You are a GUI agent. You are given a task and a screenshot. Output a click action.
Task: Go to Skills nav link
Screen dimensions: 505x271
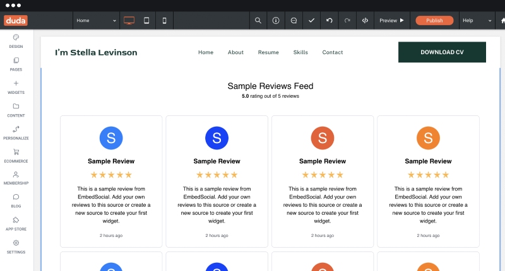[300, 52]
